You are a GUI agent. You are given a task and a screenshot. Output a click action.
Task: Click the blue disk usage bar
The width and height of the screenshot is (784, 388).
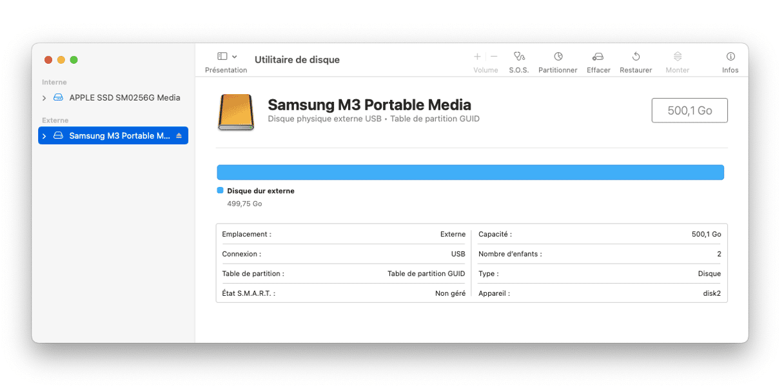click(x=470, y=172)
